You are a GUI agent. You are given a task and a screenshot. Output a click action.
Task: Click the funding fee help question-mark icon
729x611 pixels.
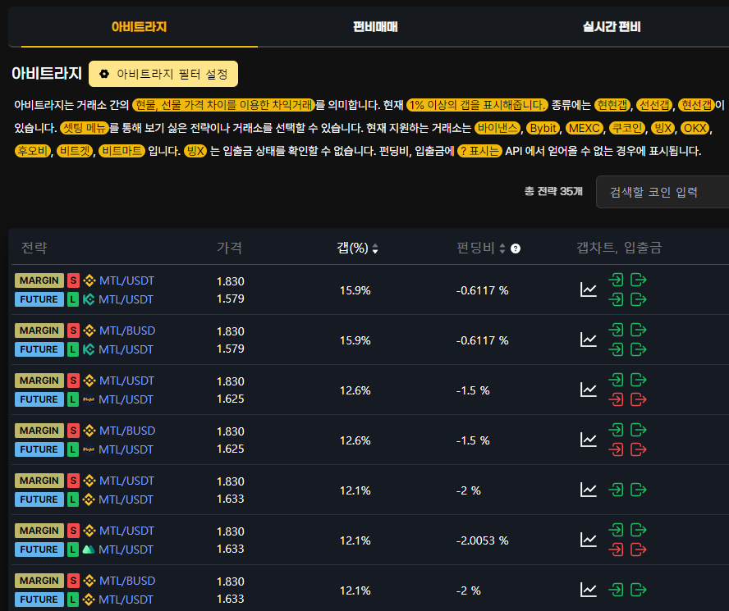tap(515, 249)
